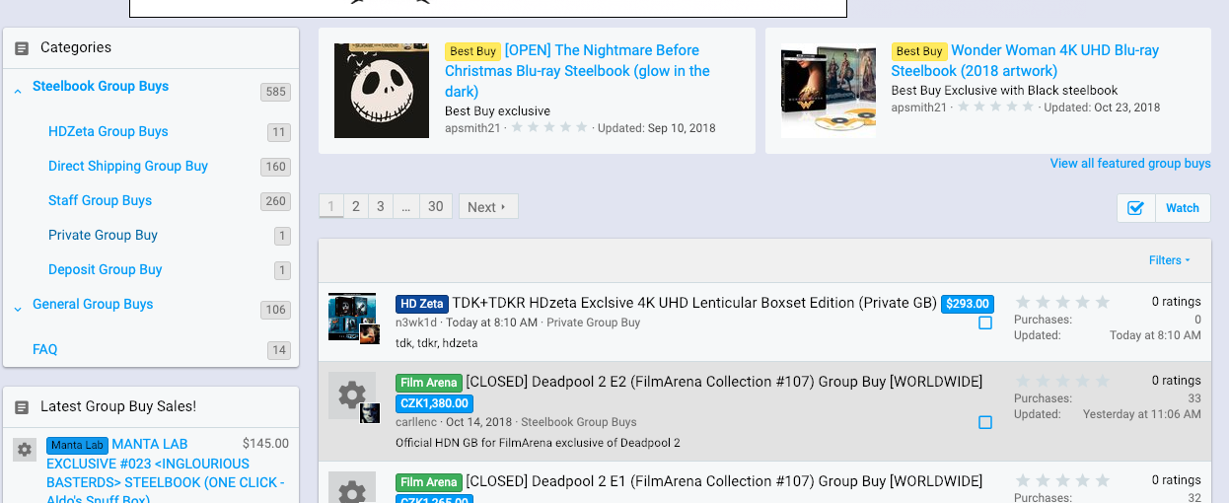The image size is (1229, 503).
Task: Click the Film Arena label on Deadpool 2 E1
Action: click(x=429, y=482)
